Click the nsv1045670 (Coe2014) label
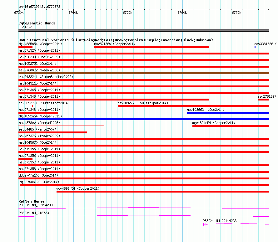Image resolution: width=278 pixels, height=242 pixels. pyautogui.click(x=37, y=142)
